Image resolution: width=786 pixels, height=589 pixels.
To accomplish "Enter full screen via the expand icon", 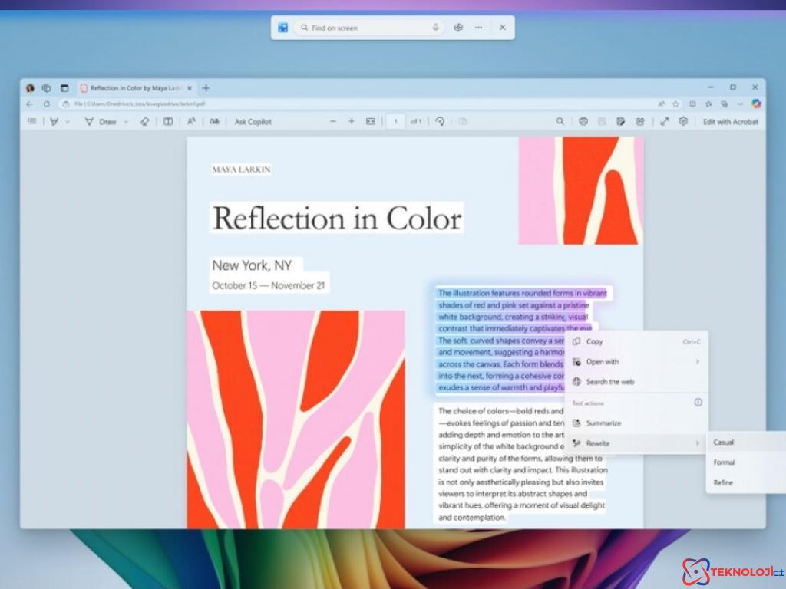I will 664,121.
